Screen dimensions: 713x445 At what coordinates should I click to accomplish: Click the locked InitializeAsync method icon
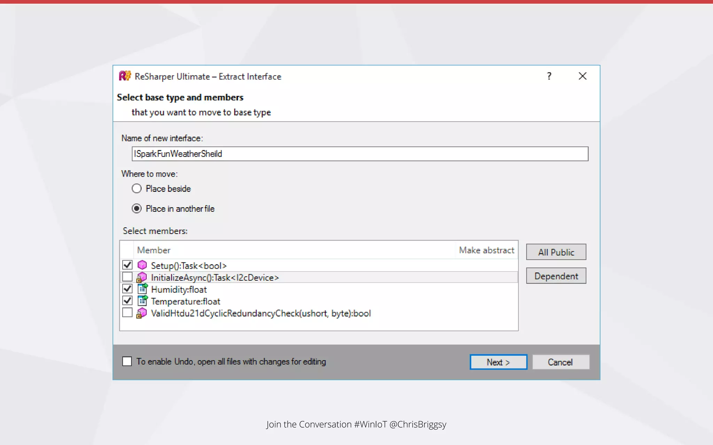pyautogui.click(x=141, y=277)
